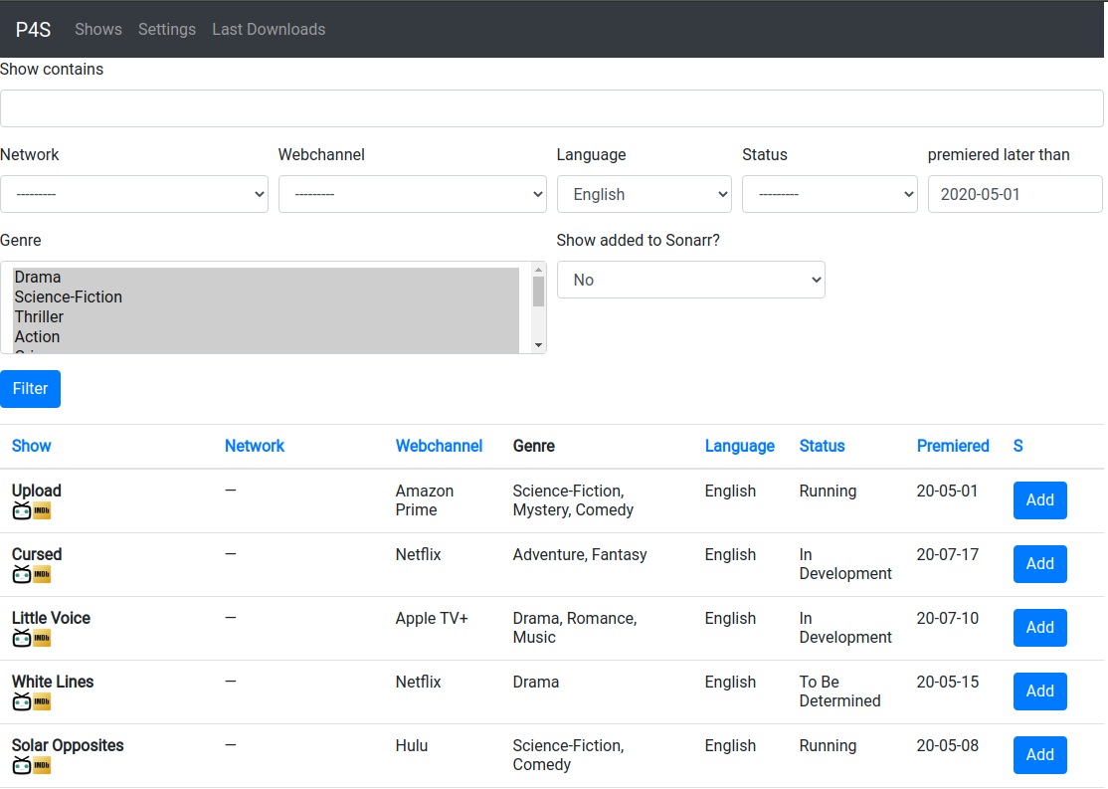
Task: Select Drama in the Genre list
Action: [x=266, y=278]
